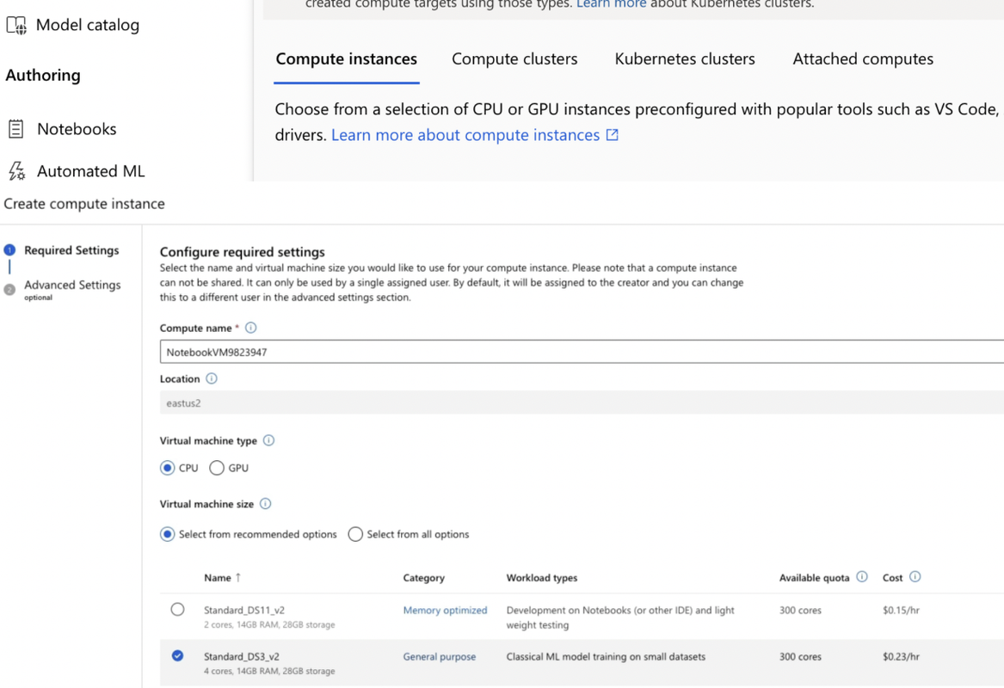Click 2 cores, 14GB RAM specification text
Screen dimensions: 1004x688
pos(269,624)
